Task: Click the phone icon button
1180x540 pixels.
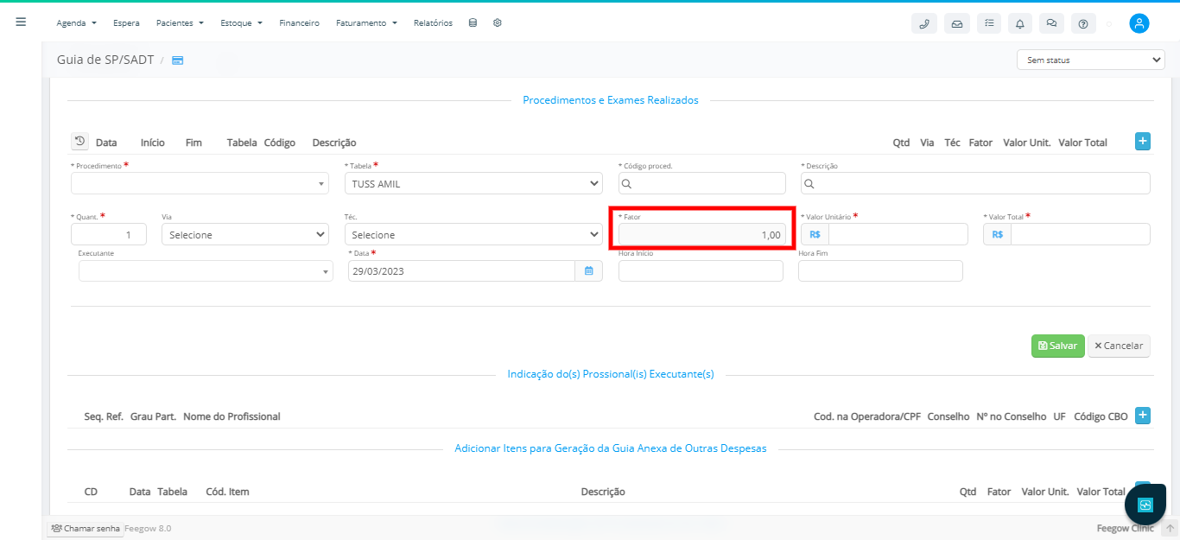Action: pyautogui.click(x=924, y=23)
